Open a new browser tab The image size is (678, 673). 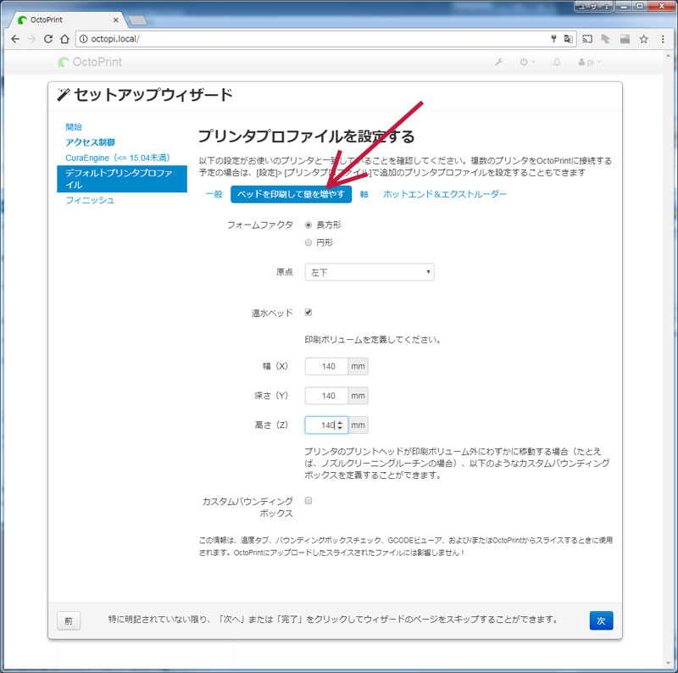pos(138,19)
